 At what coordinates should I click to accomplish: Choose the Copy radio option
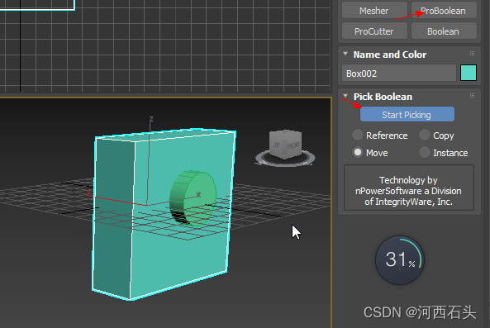pos(436,135)
